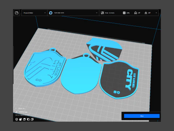Switch to left side view cube icon
This screenshot has height=131, width=174.
(x=28, y=119)
